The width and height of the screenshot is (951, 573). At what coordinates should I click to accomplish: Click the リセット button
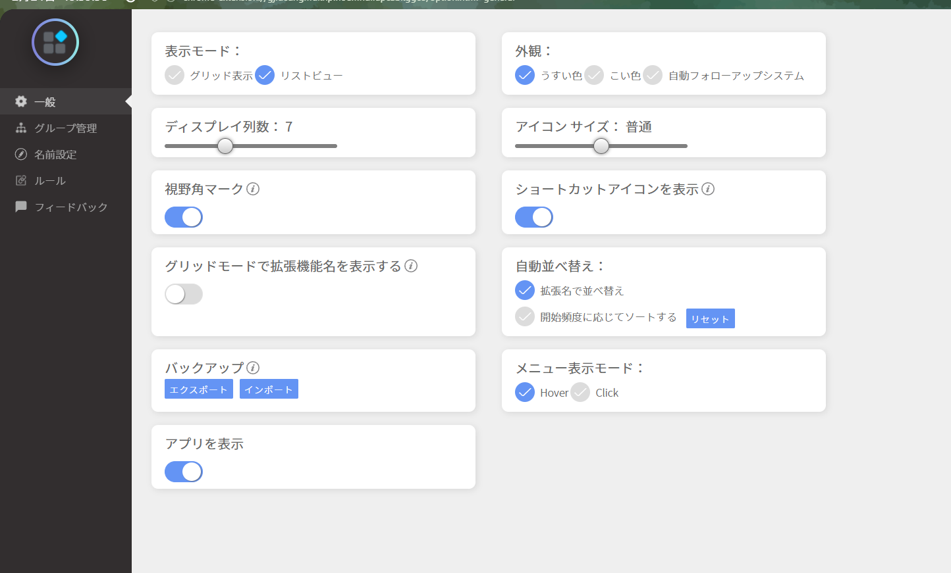pos(711,318)
